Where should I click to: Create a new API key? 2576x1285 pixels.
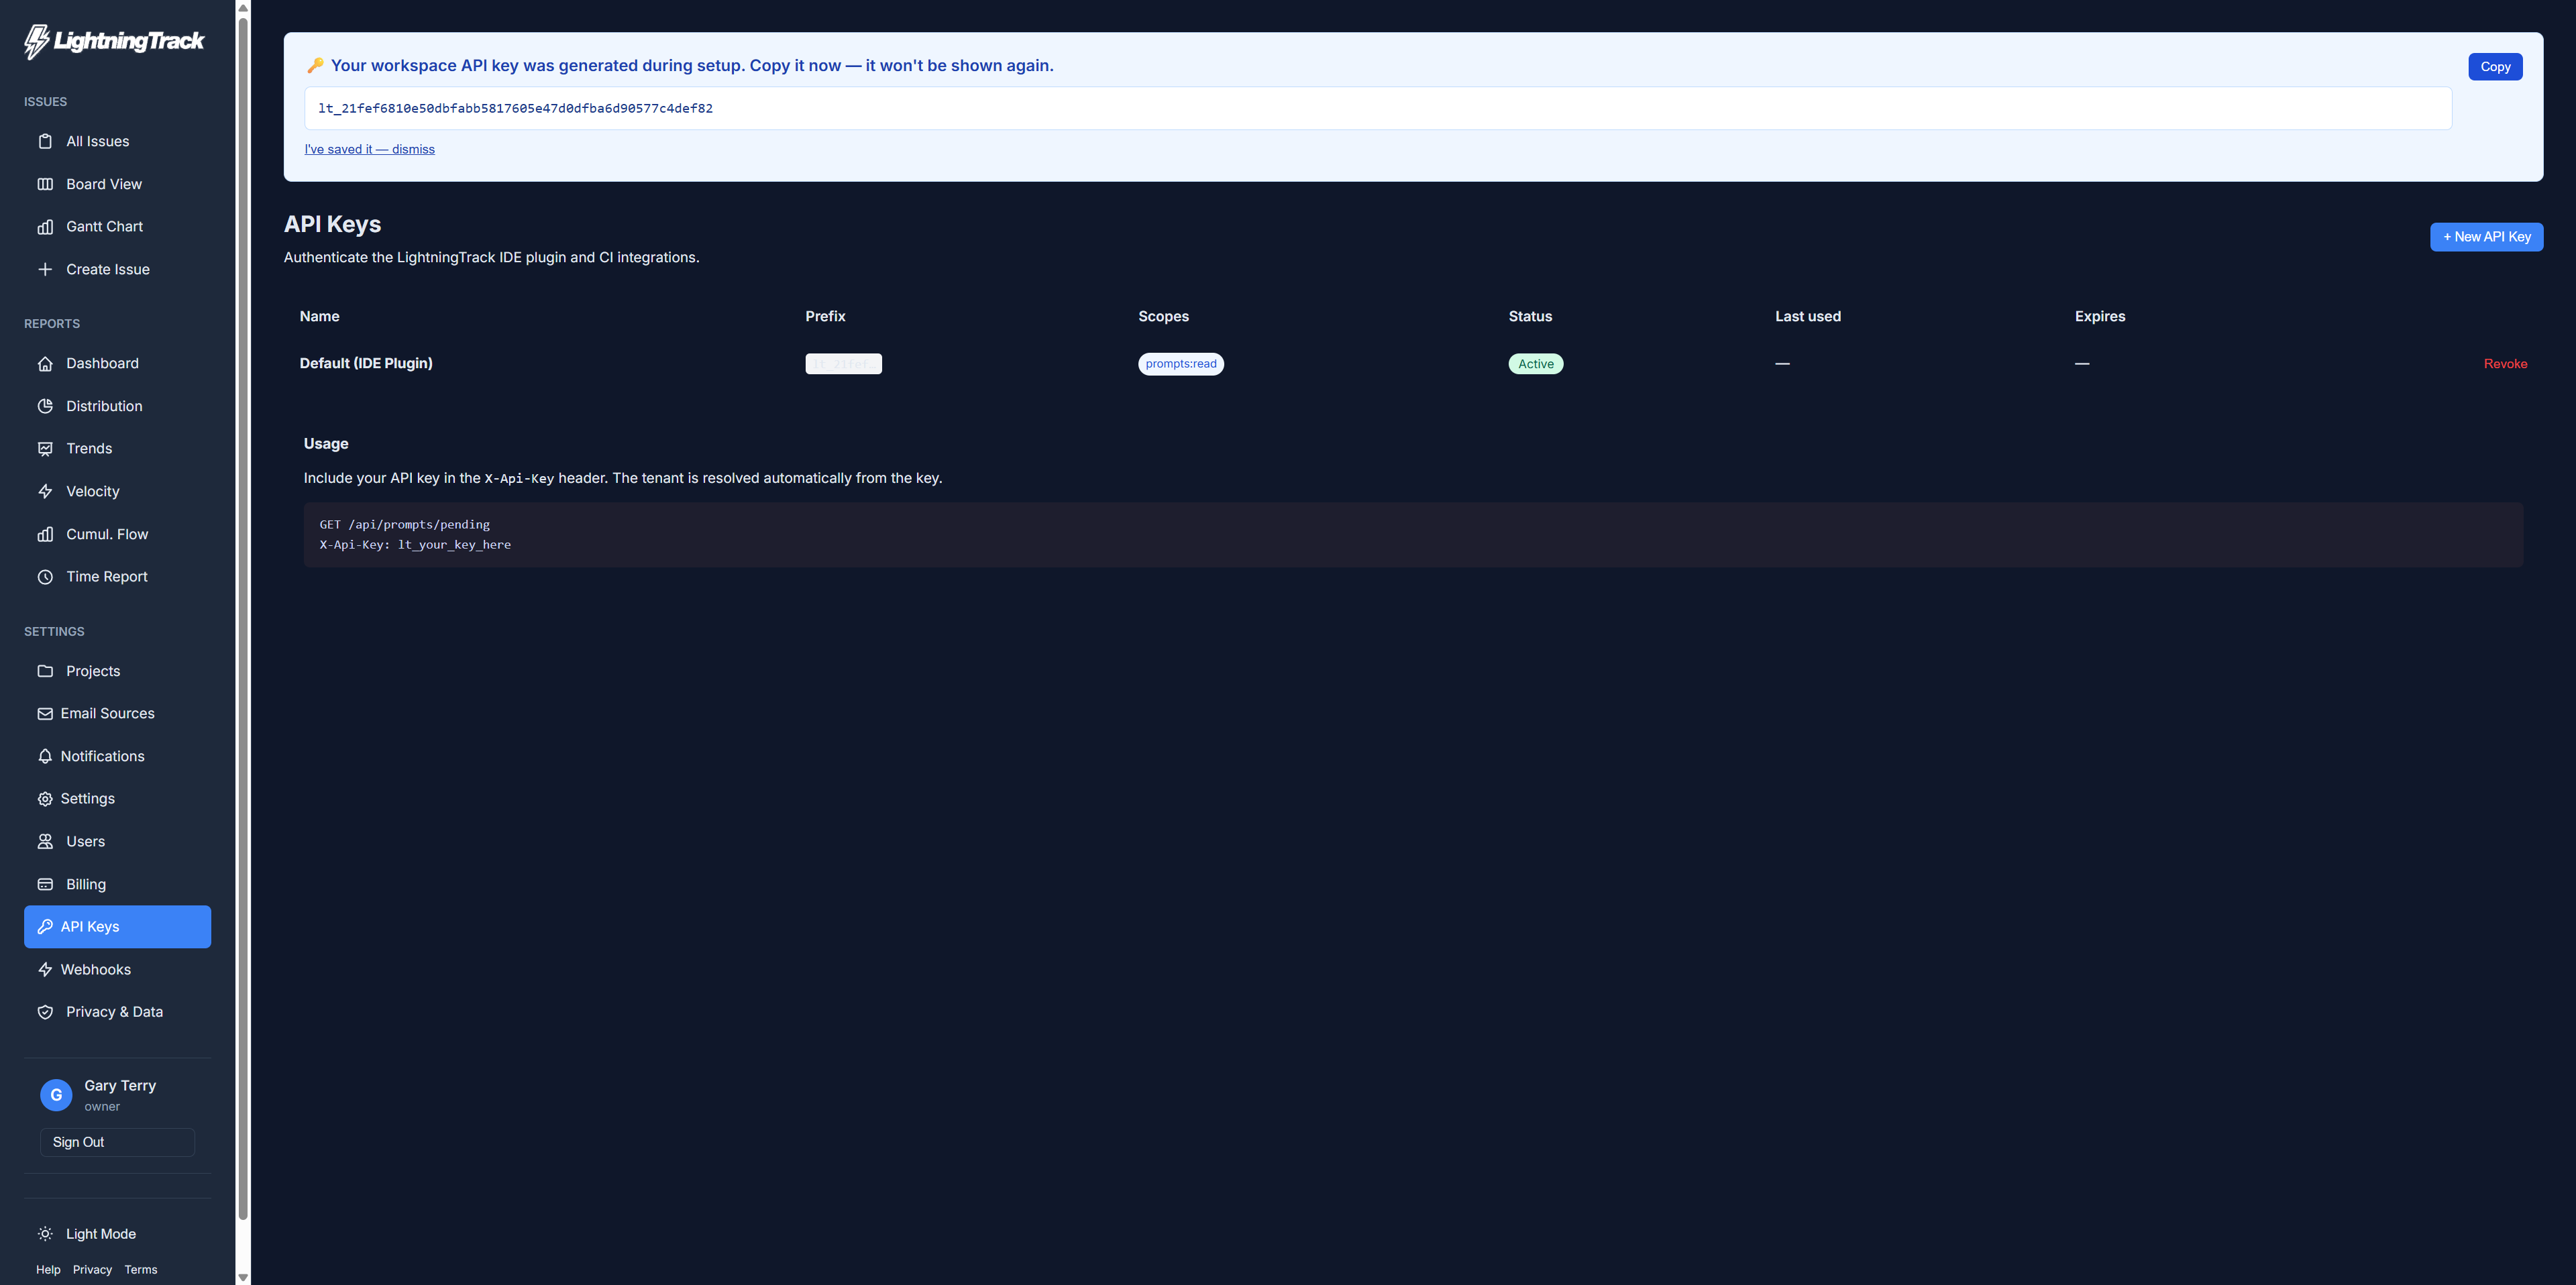click(2486, 237)
